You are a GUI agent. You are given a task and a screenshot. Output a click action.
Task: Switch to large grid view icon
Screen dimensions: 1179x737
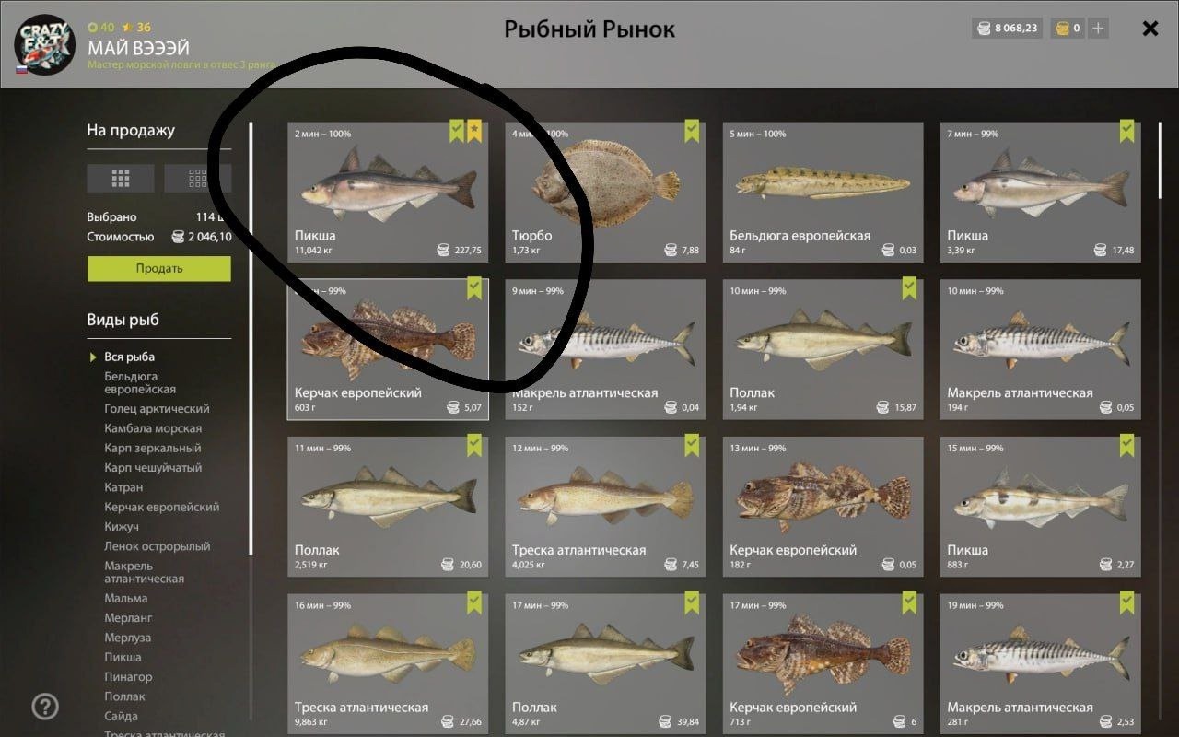(x=121, y=178)
